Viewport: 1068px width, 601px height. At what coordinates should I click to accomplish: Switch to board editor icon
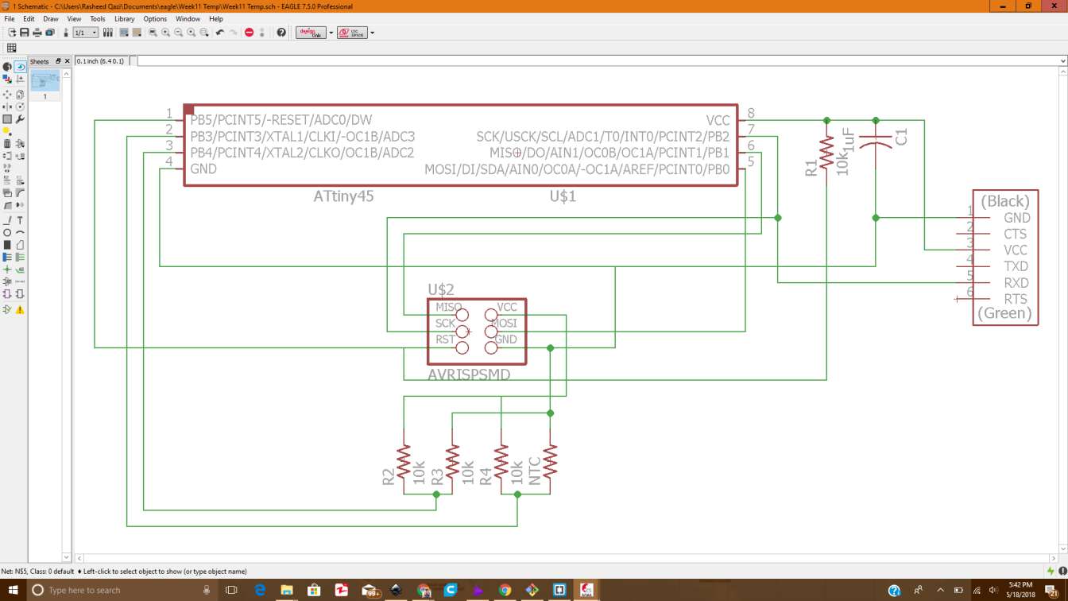pyautogui.click(x=66, y=33)
